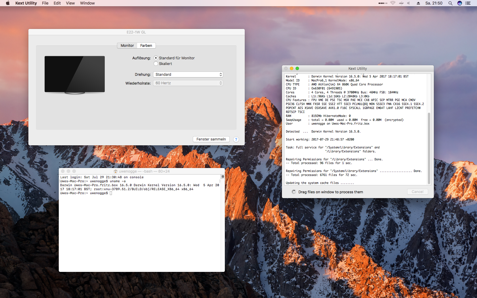Select the 'Skaliert' resolution option
This screenshot has height=298, width=477.
click(156, 64)
